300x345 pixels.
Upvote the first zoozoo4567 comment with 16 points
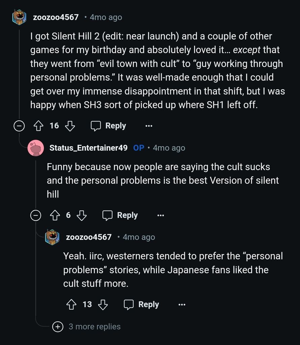point(39,126)
